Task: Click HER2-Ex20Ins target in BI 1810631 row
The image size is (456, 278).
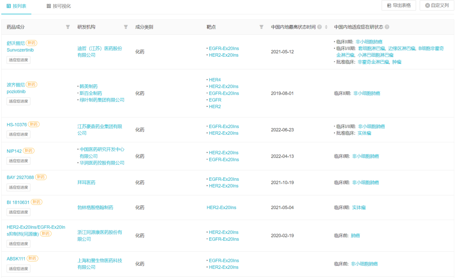Action: (221, 207)
